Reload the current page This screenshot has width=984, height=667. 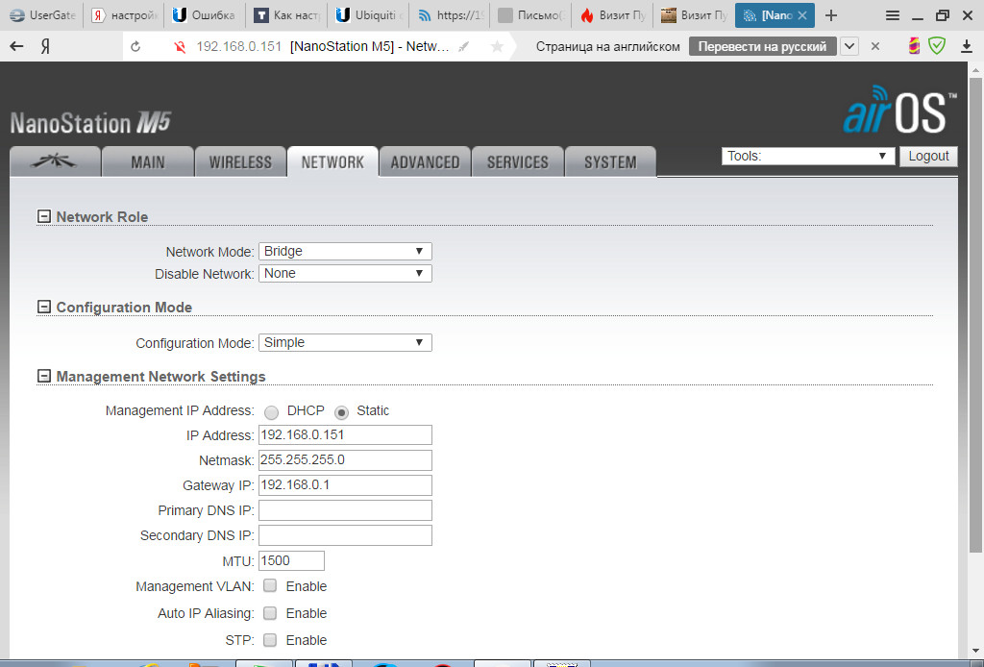click(x=135, y=46)
